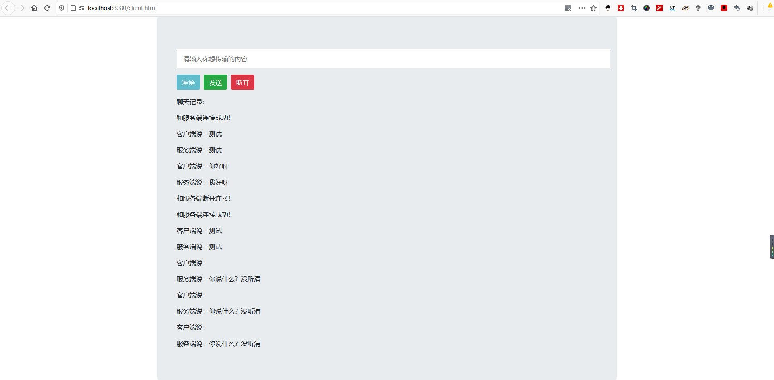Open the LT language tool extension
The image size is (774, 380).
click(672, 8)
